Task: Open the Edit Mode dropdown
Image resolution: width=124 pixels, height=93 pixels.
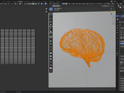Action: click(x=57, y=4)
